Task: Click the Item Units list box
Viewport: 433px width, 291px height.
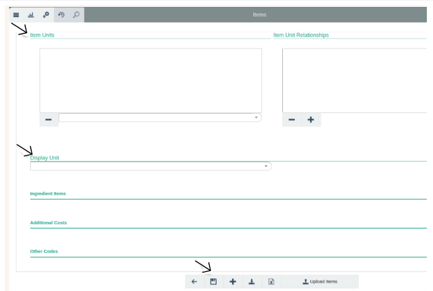Action: click(151, 80)
